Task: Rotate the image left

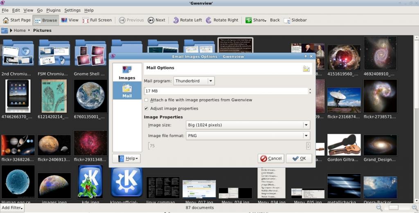Action: coord(187,20)
